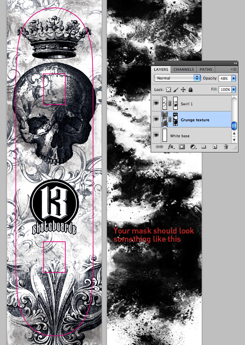Screen dimensions: 245x345
Task: Toggle lock all padlock icon
Action: (190, 90)
